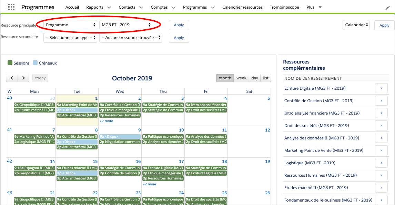Open Logistique record arrow button
395x205 pixels.
[381, 163]
